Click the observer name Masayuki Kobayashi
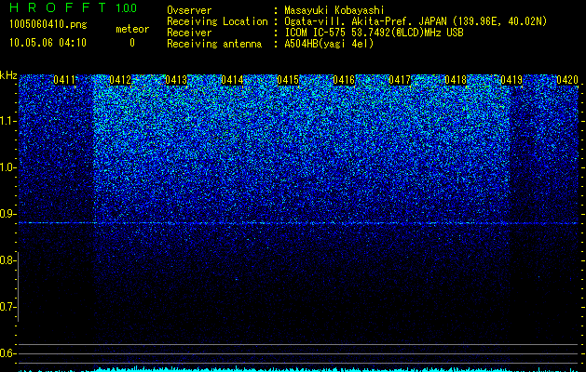586x372 pixels. [x=334, y=10]
